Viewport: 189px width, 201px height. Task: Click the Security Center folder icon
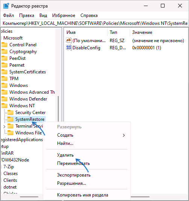(x=11, y=113)
